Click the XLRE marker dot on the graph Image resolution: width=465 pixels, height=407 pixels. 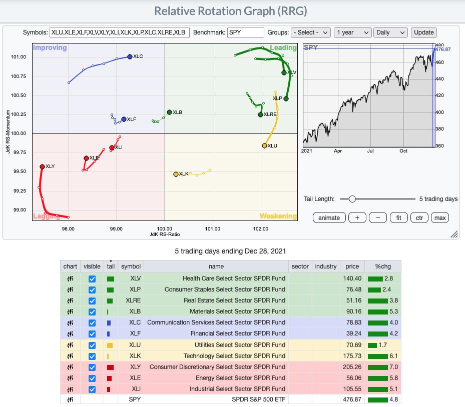260,114
